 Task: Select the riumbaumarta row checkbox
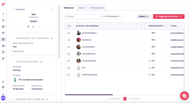(x=68, y=61)
